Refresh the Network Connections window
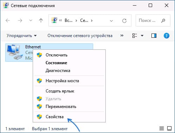The image size is (175, 133). click(124, 21)
